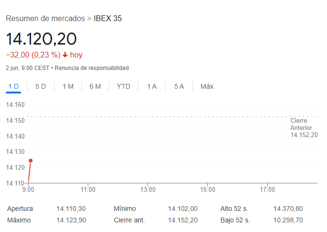Click the red down arrow icon
Screen dimensions: 327x232
pyautogui.click(x=65, y=55)
